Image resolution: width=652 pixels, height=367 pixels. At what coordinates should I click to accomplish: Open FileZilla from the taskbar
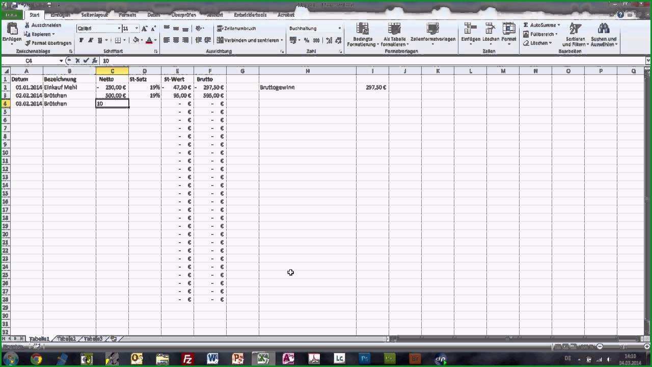(x=187, y=359)
